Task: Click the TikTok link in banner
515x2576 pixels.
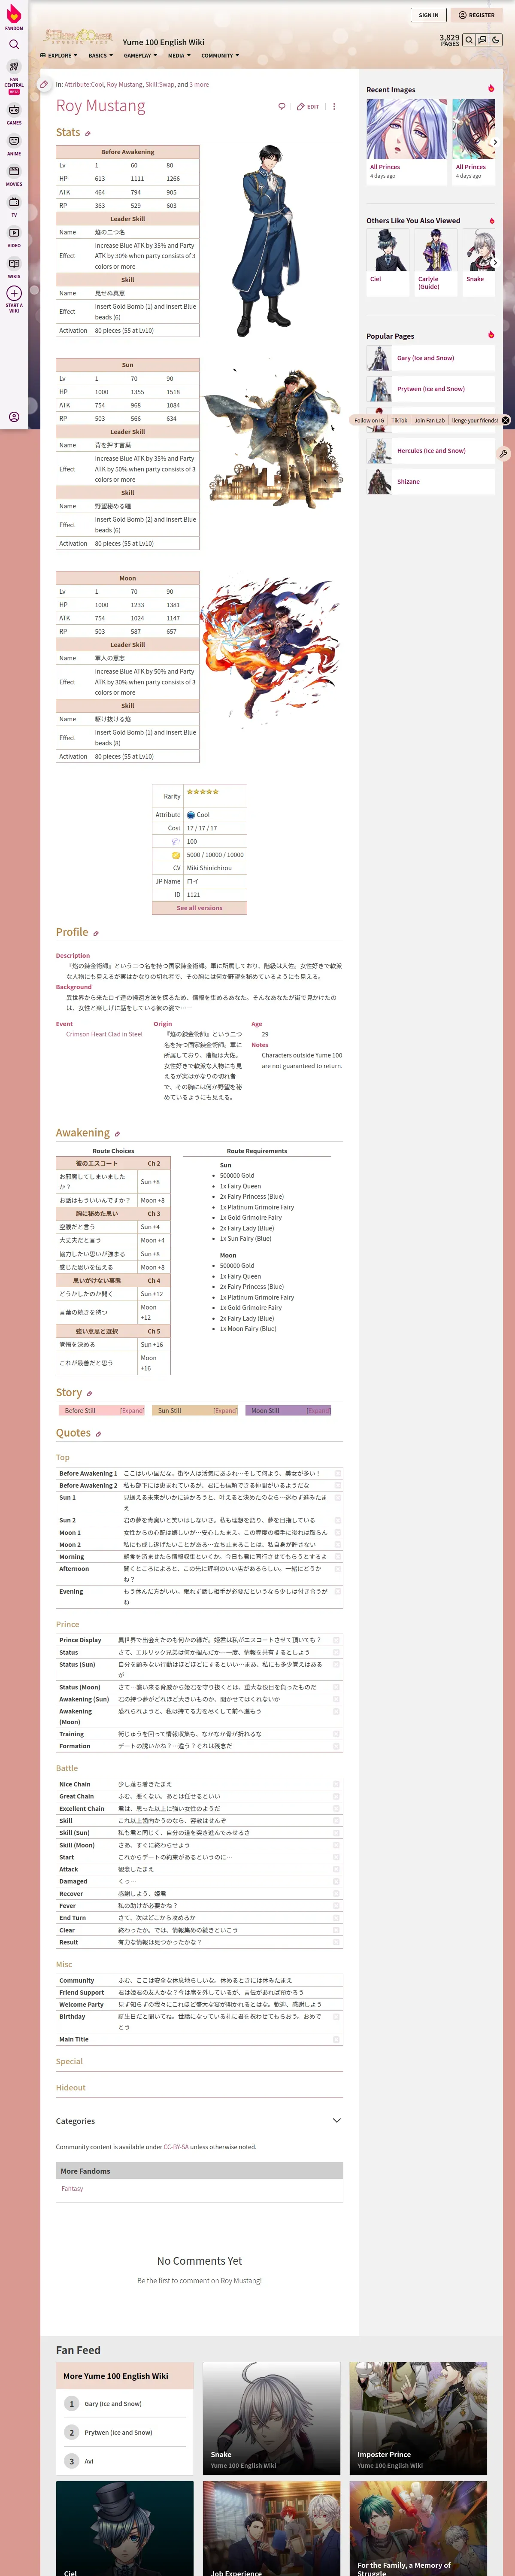Action: [399, 420]
